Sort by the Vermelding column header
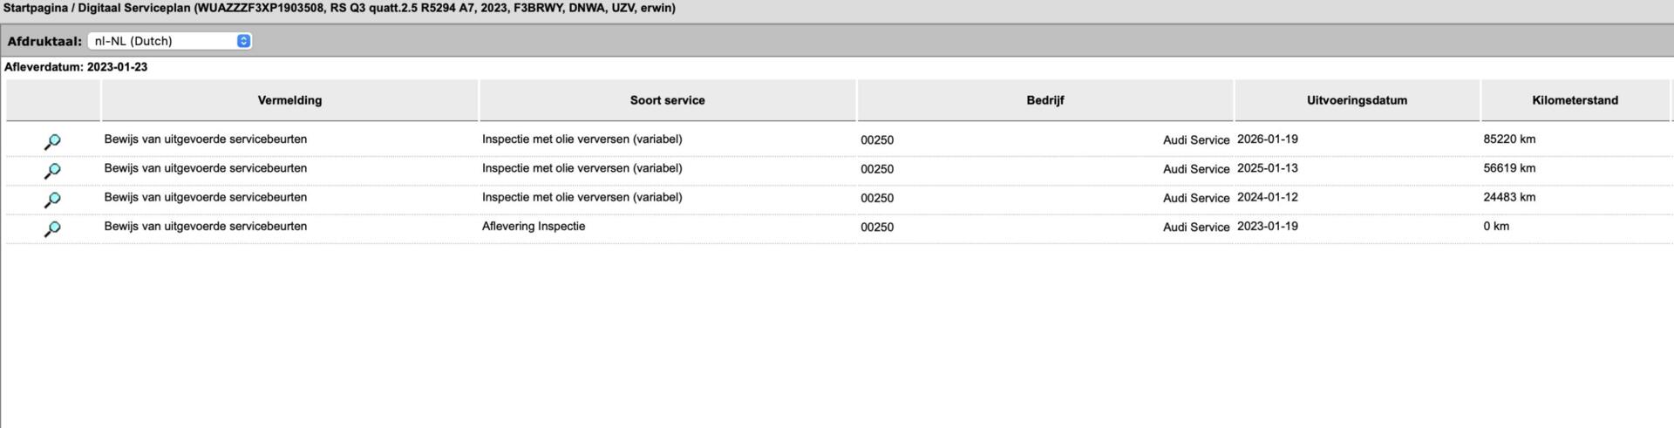1674x428 pixels. click(x=289, y=100)
